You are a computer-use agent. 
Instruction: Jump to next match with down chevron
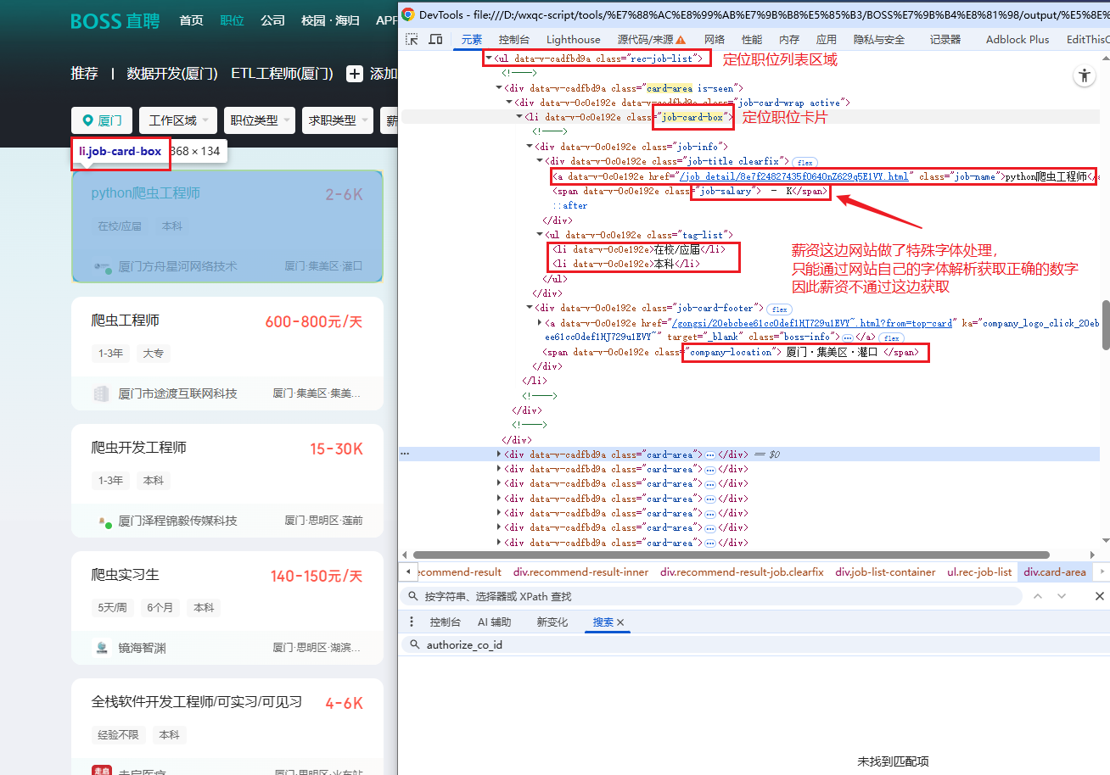point(1061,596)
